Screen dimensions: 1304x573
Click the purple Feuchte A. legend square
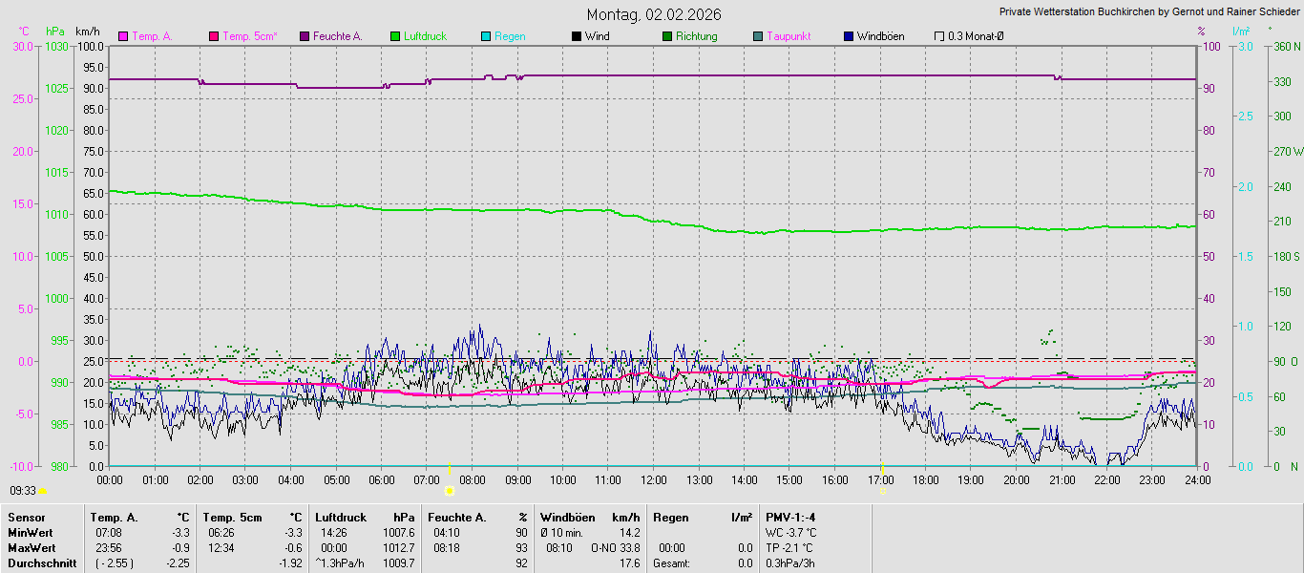coord(305,36)
